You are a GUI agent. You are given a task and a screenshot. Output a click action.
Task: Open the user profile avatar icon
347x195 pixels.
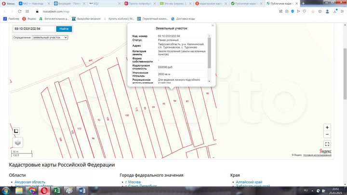pos(327,12)
